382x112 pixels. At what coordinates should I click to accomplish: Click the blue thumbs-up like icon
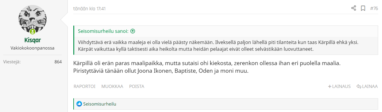[79, 104]
